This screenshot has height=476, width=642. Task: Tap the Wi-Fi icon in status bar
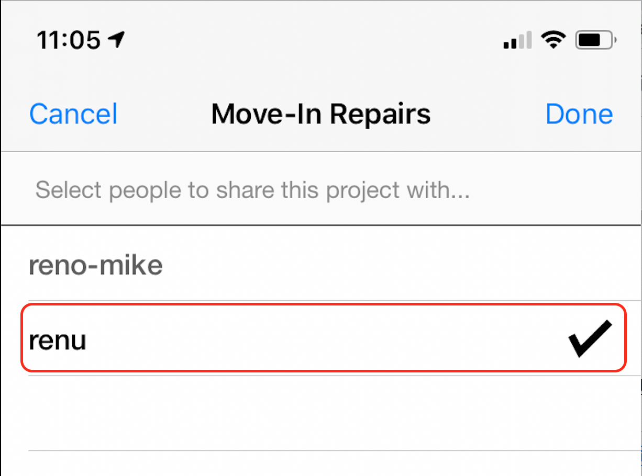tap(554, 39)
